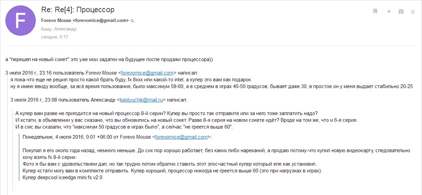Click the line mentioning deepcool iceedge mini cooler

(62, 177)
